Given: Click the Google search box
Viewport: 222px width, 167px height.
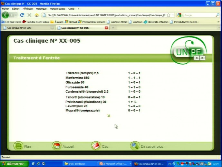Looking at the screenshot, I should [199, 15].
